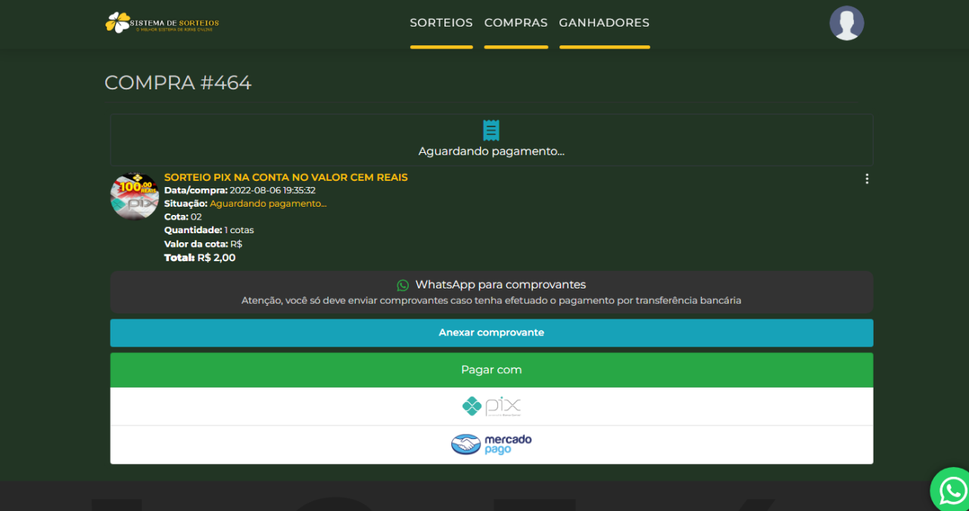Click the green WhatsApp icon beside comprovantes
Screen dimensions: 969x511
click(403, 285)
